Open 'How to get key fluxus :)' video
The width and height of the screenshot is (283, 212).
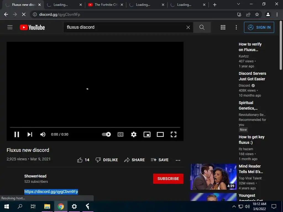[x=251, y=139]
